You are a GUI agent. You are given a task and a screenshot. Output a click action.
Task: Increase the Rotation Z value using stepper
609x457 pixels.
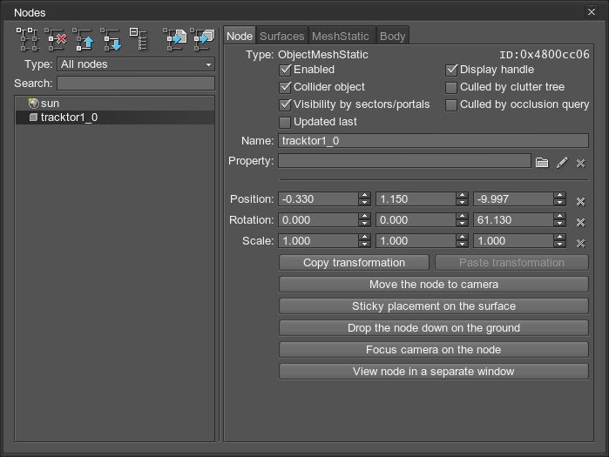560,217
